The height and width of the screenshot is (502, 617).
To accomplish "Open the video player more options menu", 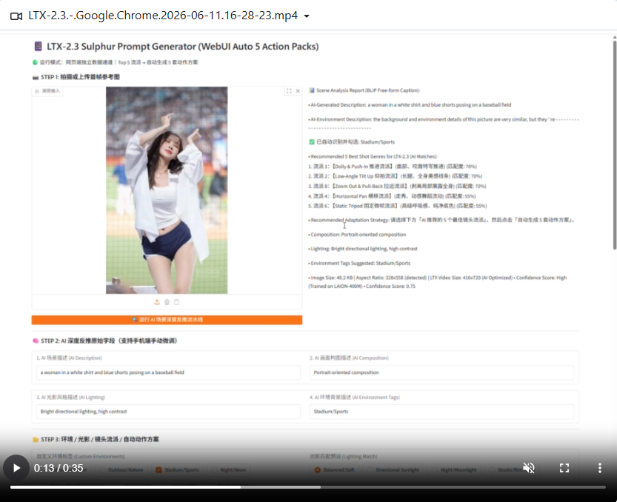I will 600,468.
